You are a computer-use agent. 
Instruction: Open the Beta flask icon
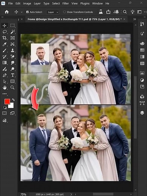click(101, 12)
